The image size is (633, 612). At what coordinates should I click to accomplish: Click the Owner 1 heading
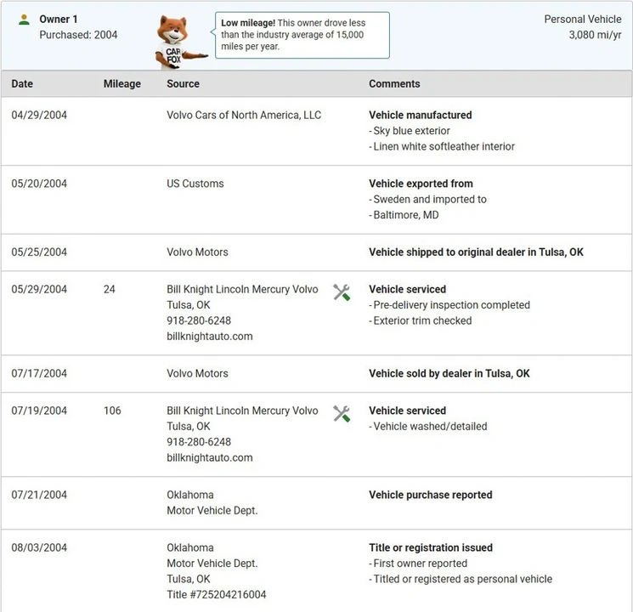coord(58,19)
